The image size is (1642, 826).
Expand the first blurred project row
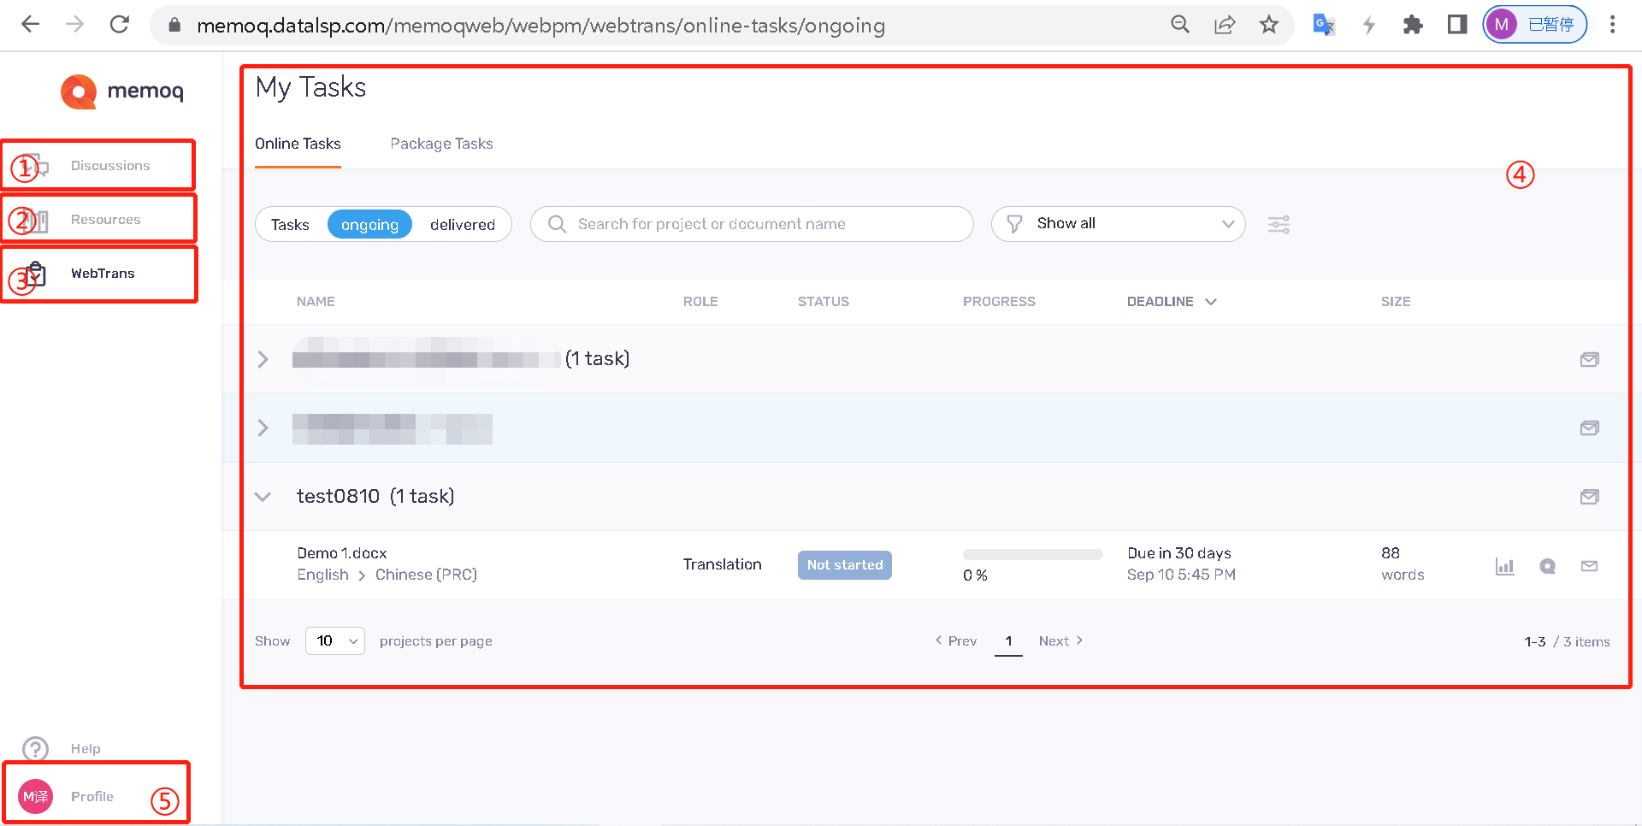pos(263,359)
